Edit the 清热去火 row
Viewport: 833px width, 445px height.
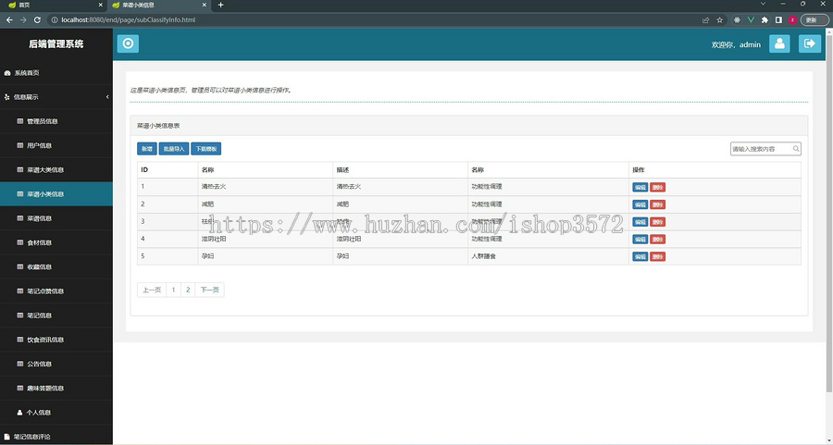point(640,188)
